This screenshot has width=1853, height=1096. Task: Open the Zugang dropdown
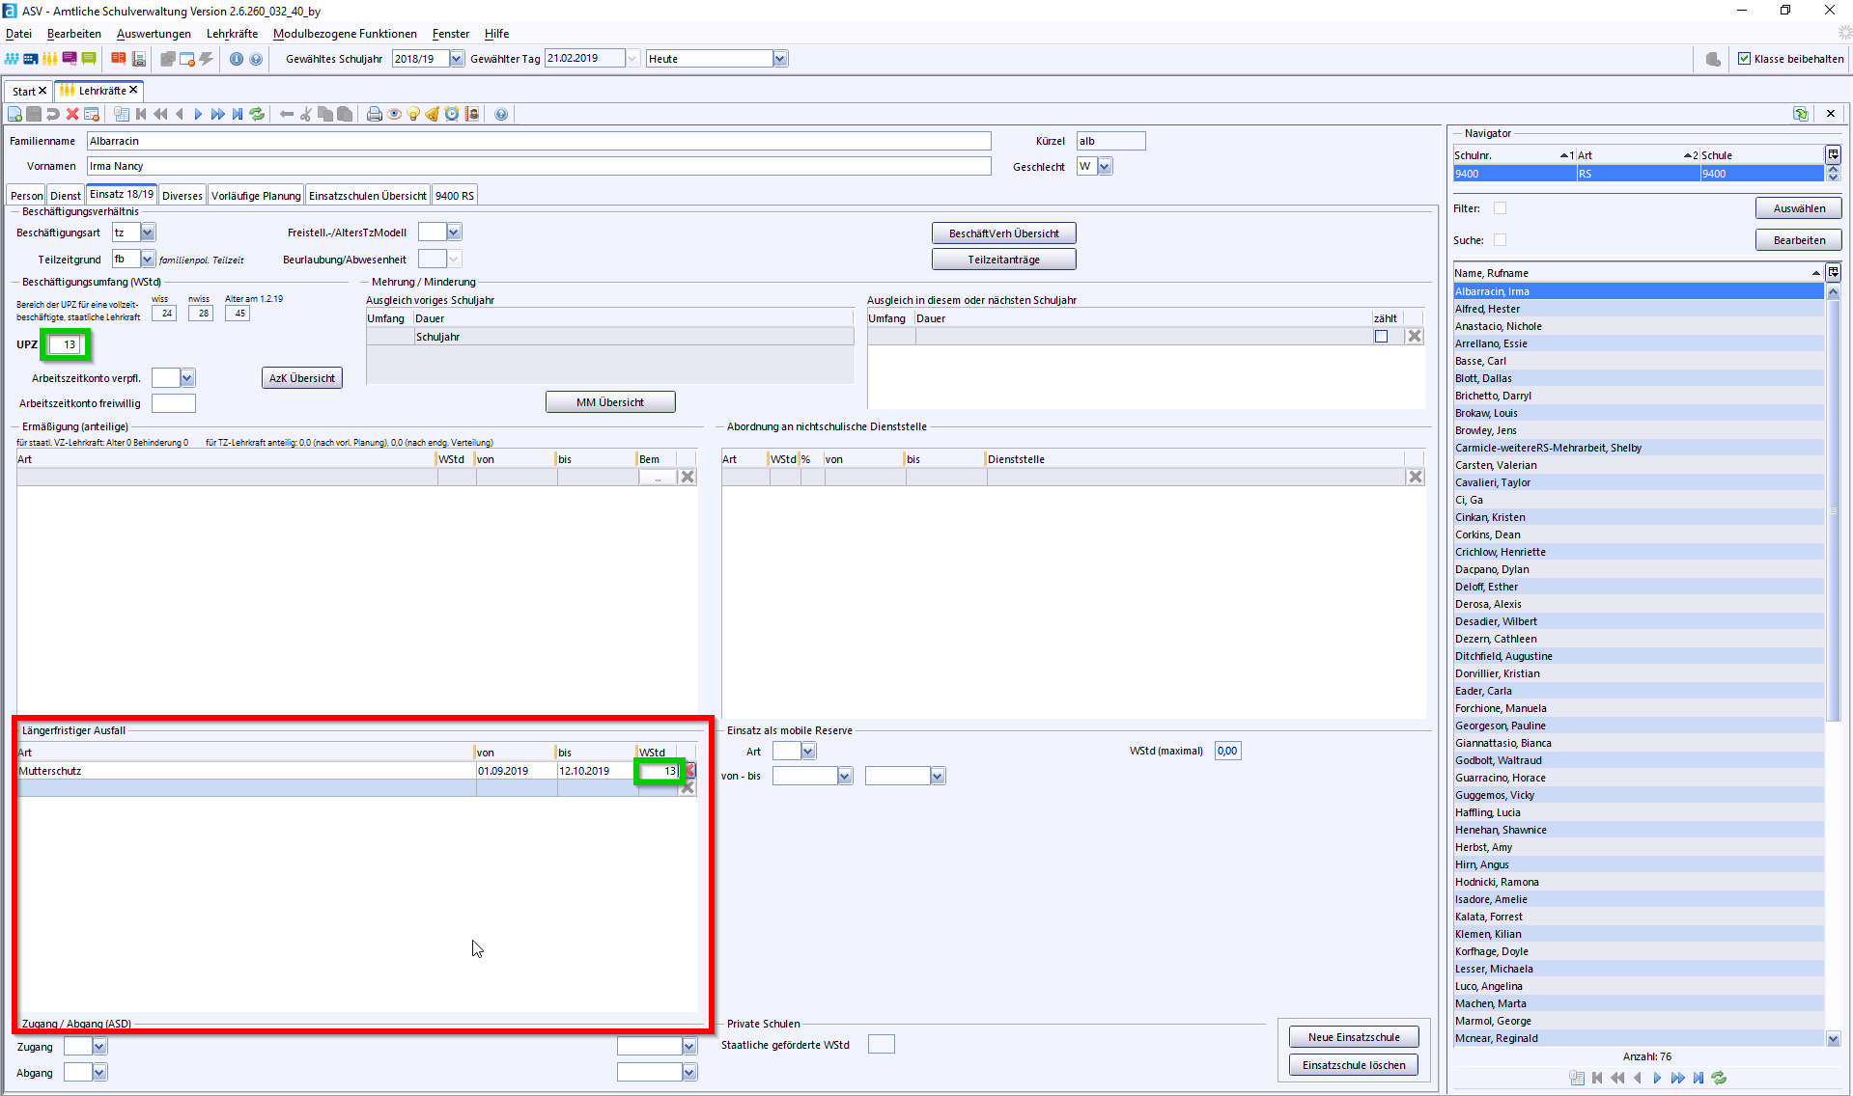click(x=99, y=1046)
